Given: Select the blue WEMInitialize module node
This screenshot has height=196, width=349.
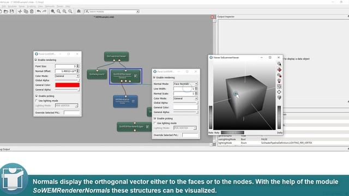Looking at the screenshot, I should point(125,101).
